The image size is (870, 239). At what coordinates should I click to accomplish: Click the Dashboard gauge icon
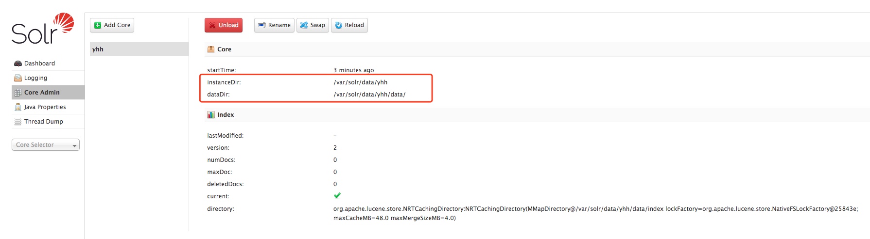coord(18,64)
